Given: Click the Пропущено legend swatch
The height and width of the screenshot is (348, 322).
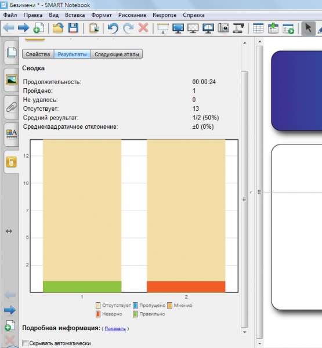Looking at the screenshot, I should [x=135, y=306].
